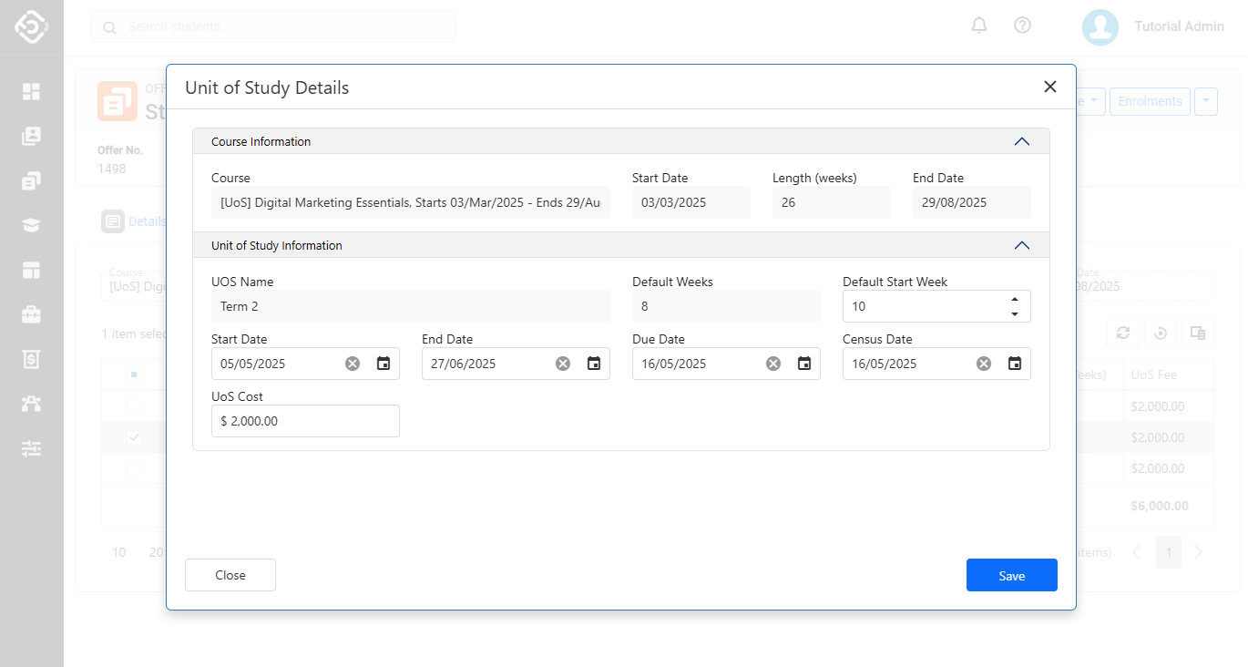1248x667 pixels.
Task: Close dialog with the X icon
Action: click(x=1049, y=87)
